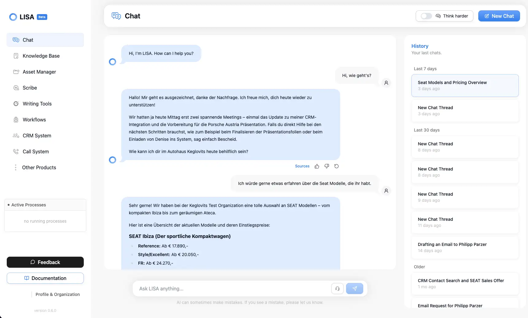
Task: Give a thumbs down to LISA's response
Action: pyautogui.click(x=326, y=166)
